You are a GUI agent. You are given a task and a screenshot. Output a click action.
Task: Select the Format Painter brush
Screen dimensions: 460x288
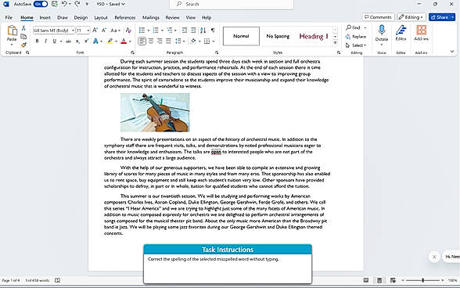point(23,45)
